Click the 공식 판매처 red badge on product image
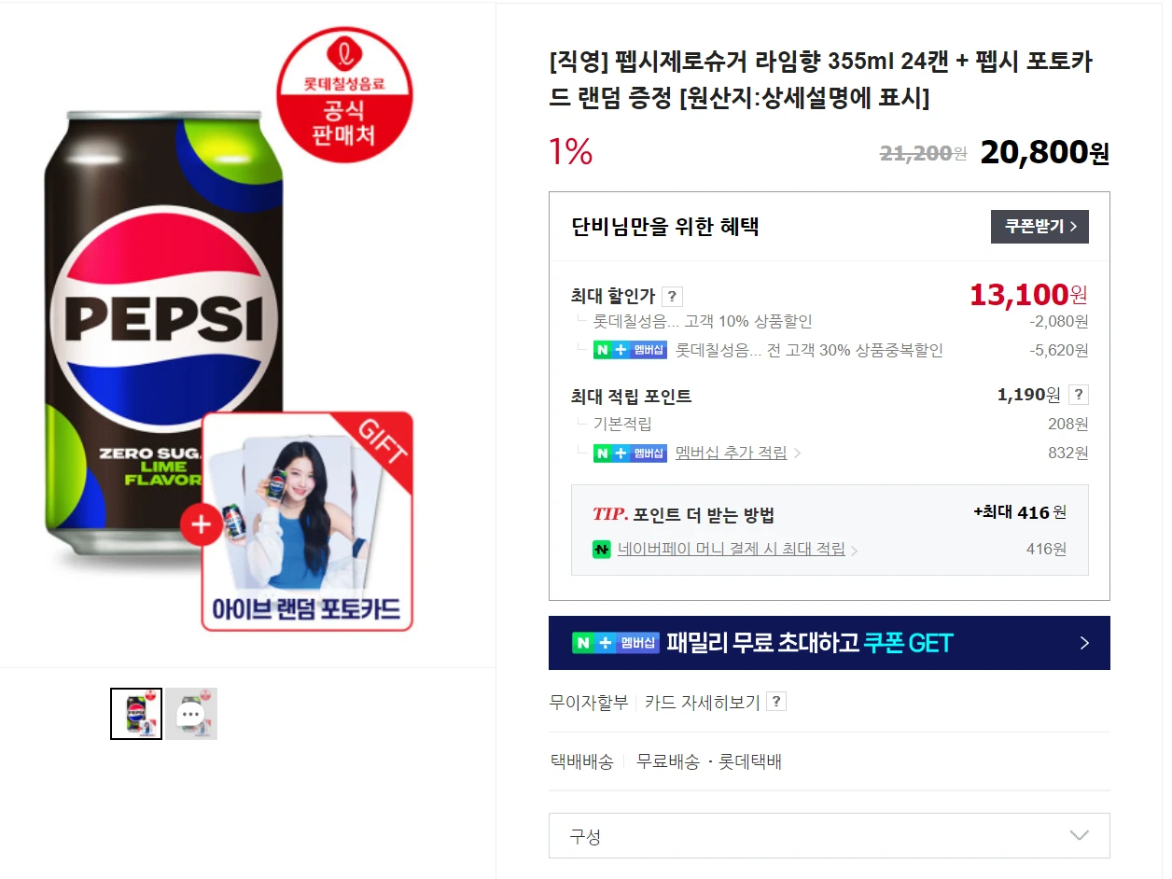 tap(344, 95)
